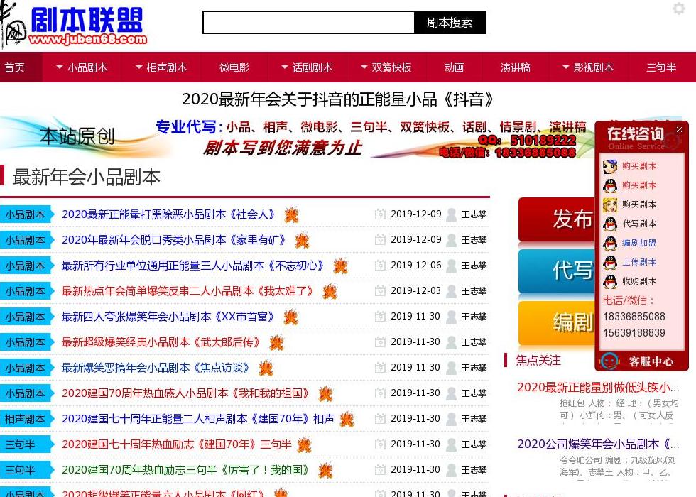Click the 上传剧本 QQ icon
This screenshot has width=696, height=497.
609,262
